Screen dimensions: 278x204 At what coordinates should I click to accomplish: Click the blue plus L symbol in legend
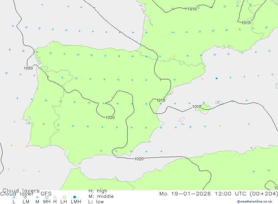pos(14,197)
